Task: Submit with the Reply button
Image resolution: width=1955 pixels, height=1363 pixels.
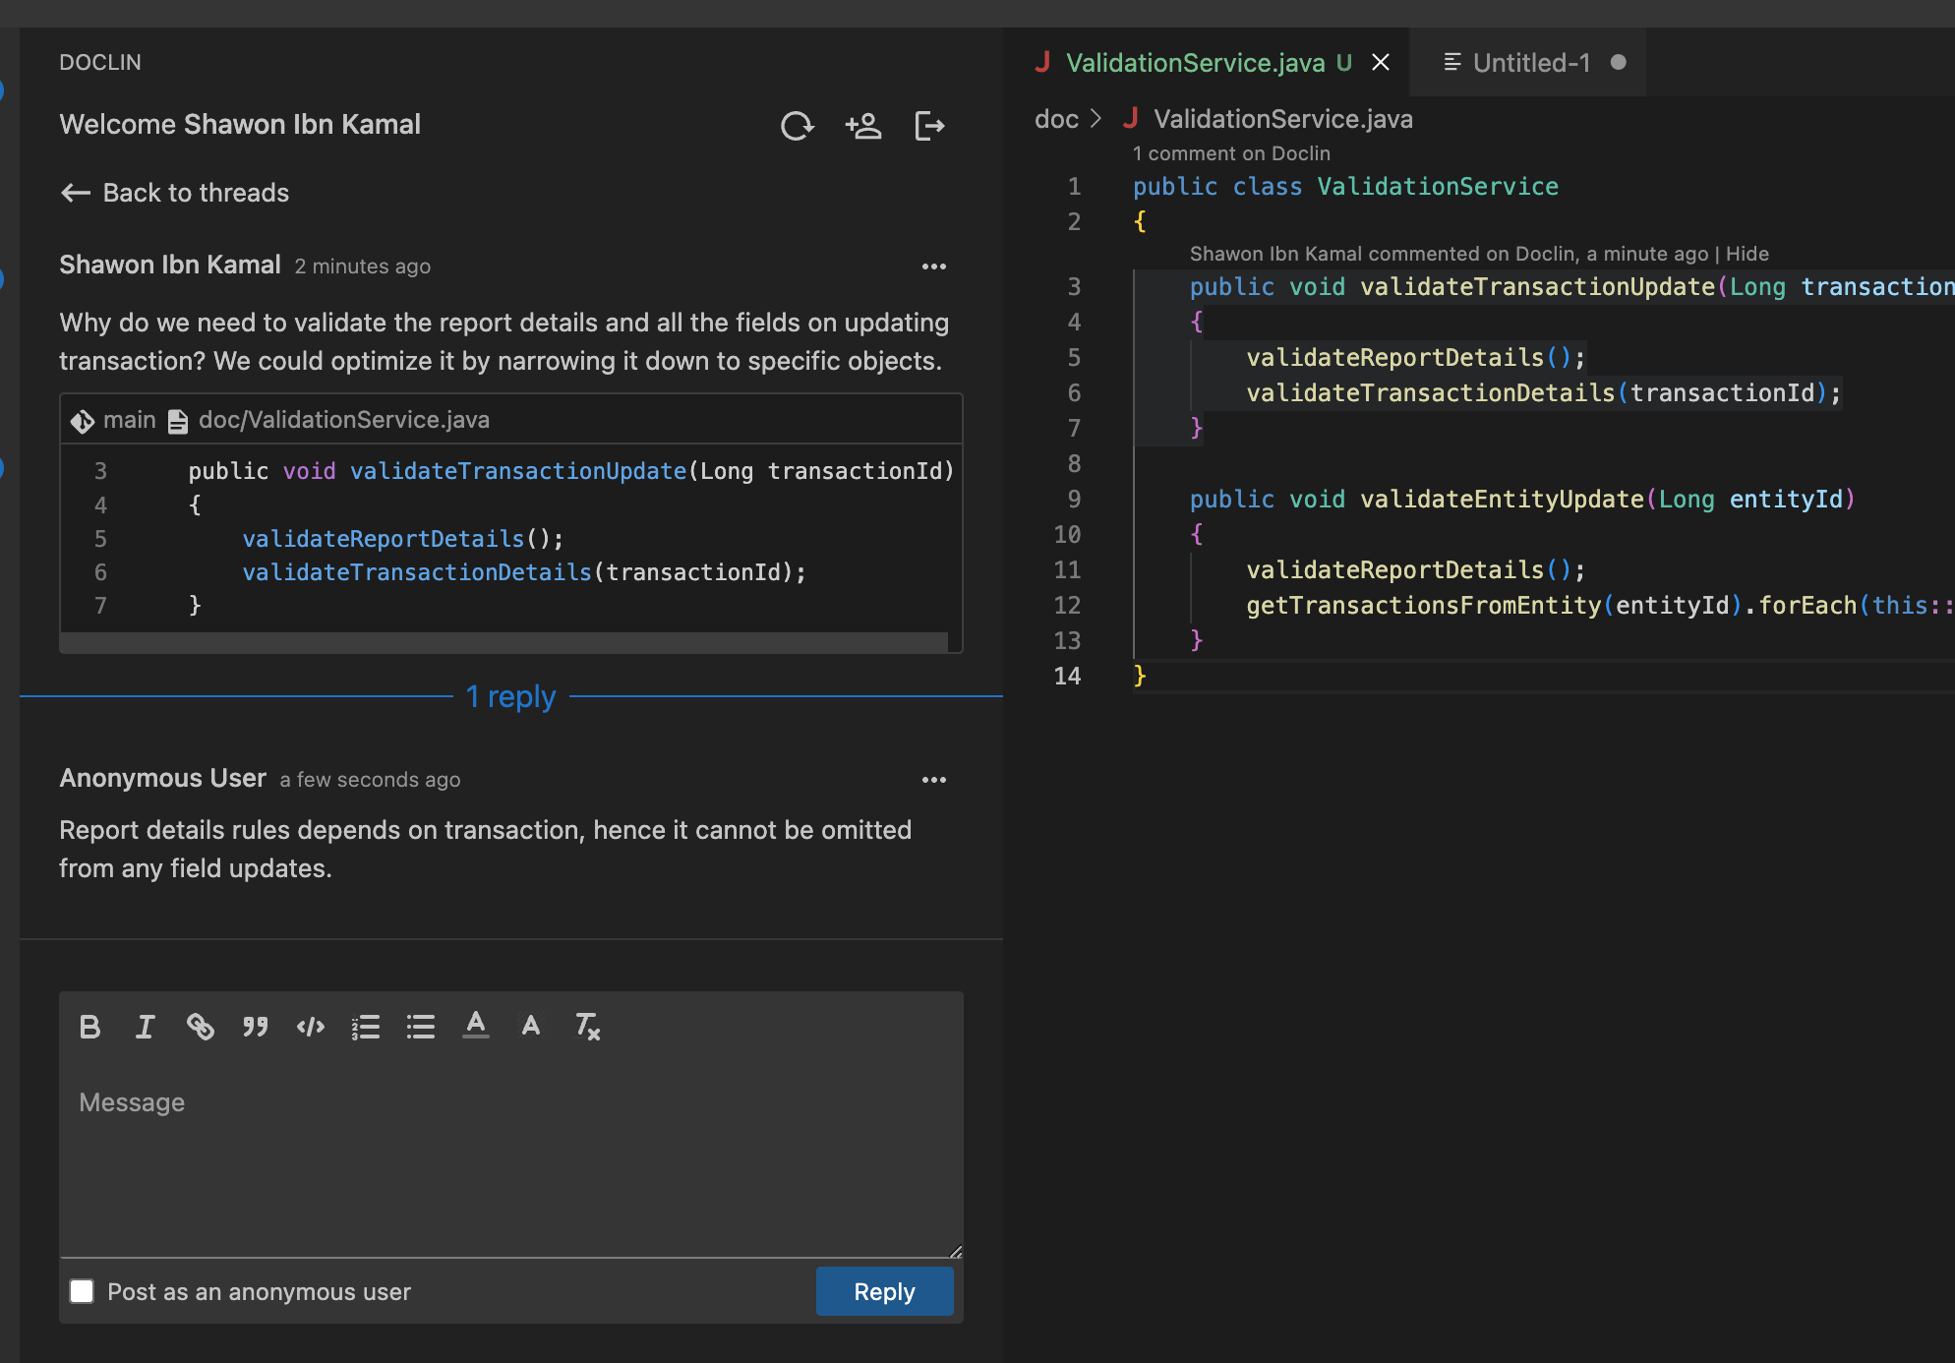Action: (x=884, y=1291)
